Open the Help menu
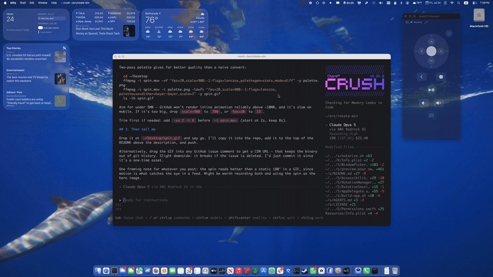 click(x=54, y=3)
